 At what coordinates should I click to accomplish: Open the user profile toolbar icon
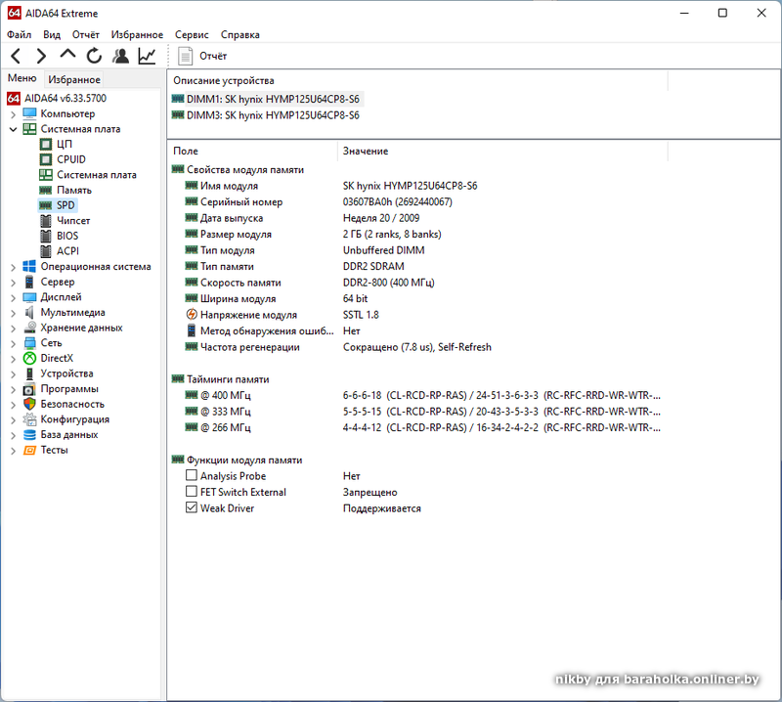coord(120,56)
